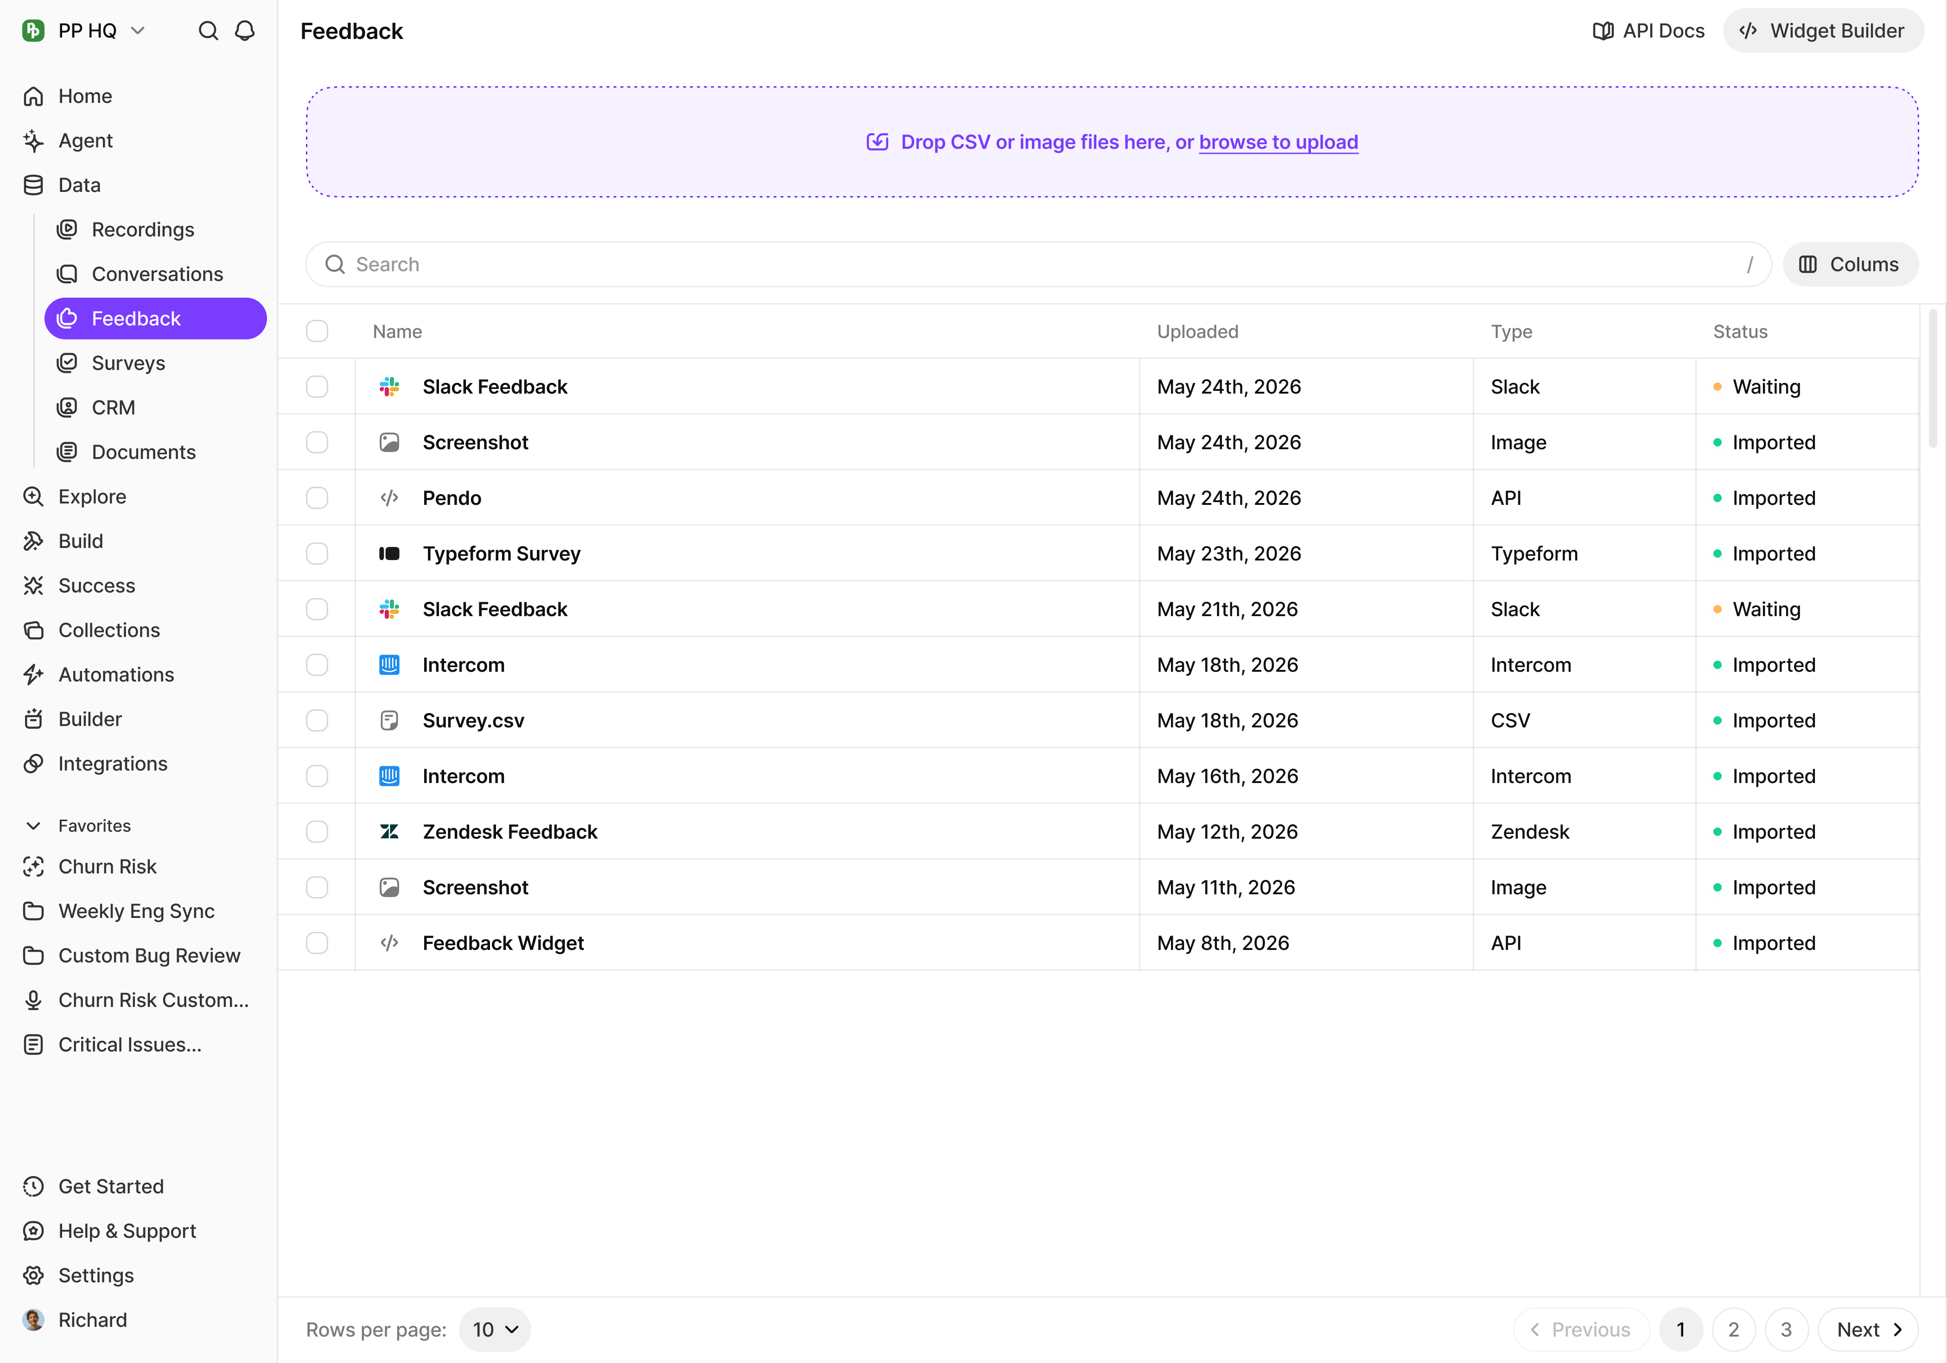
Task: Click the file icon beside Survey.csv
Action: [x=389, y=721]
